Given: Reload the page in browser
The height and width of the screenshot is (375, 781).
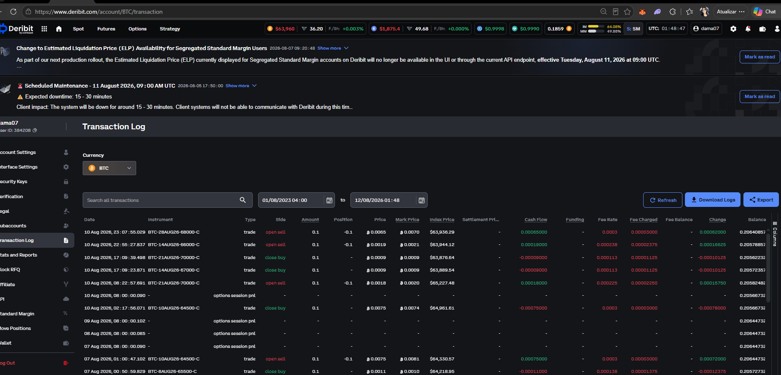Looking at the screenshot, I should coord(13,12).
